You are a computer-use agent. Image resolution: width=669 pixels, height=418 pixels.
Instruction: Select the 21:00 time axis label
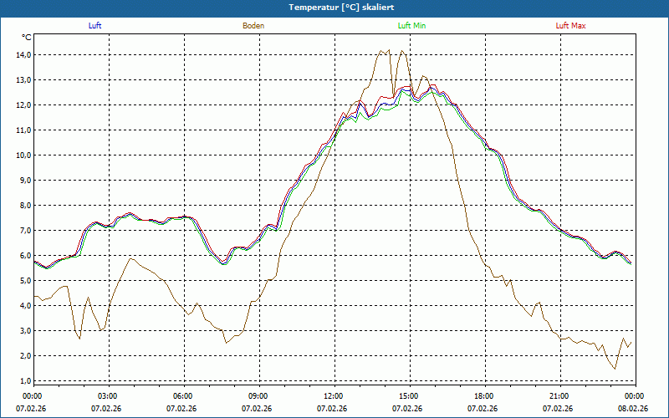pyautogui.click(x=559, y=396)
